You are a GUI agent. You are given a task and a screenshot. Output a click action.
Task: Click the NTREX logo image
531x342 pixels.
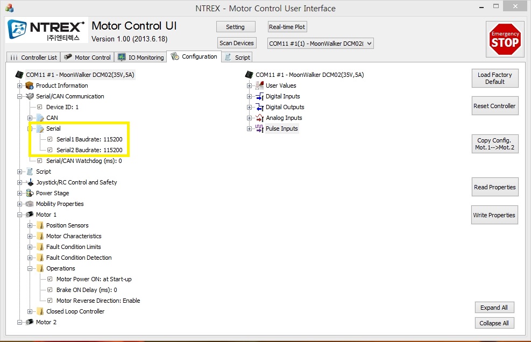point(46,30)
